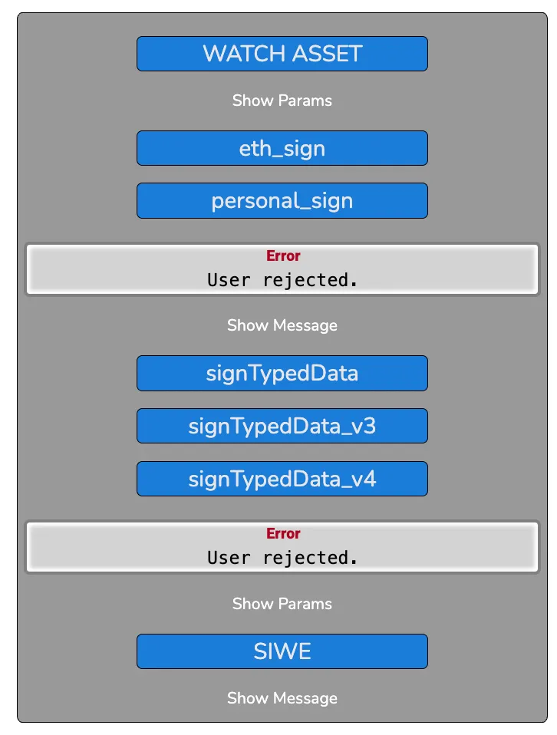557x735 pixels.
Task: Run the signTypedData_v3 request
Action: [282, 426]
